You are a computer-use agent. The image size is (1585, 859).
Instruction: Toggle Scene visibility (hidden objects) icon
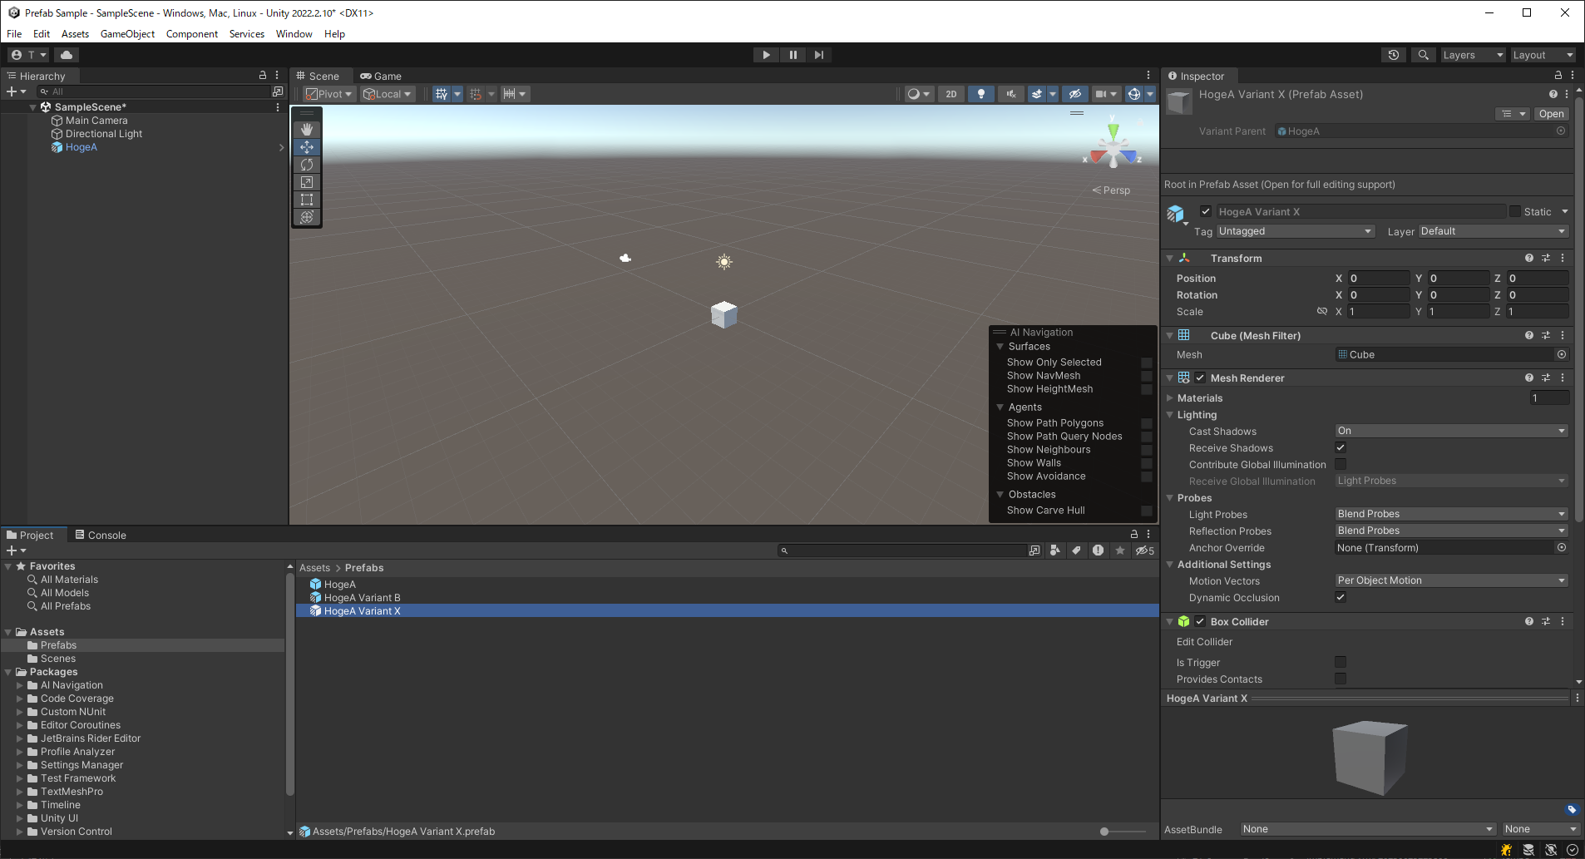(x=1074, y=94)
